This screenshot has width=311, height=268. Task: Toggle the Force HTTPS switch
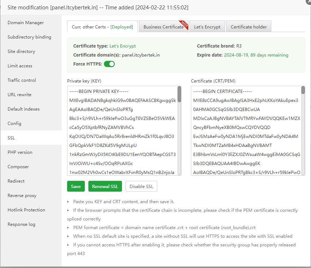pyautogui.click(x=109, y=64)
